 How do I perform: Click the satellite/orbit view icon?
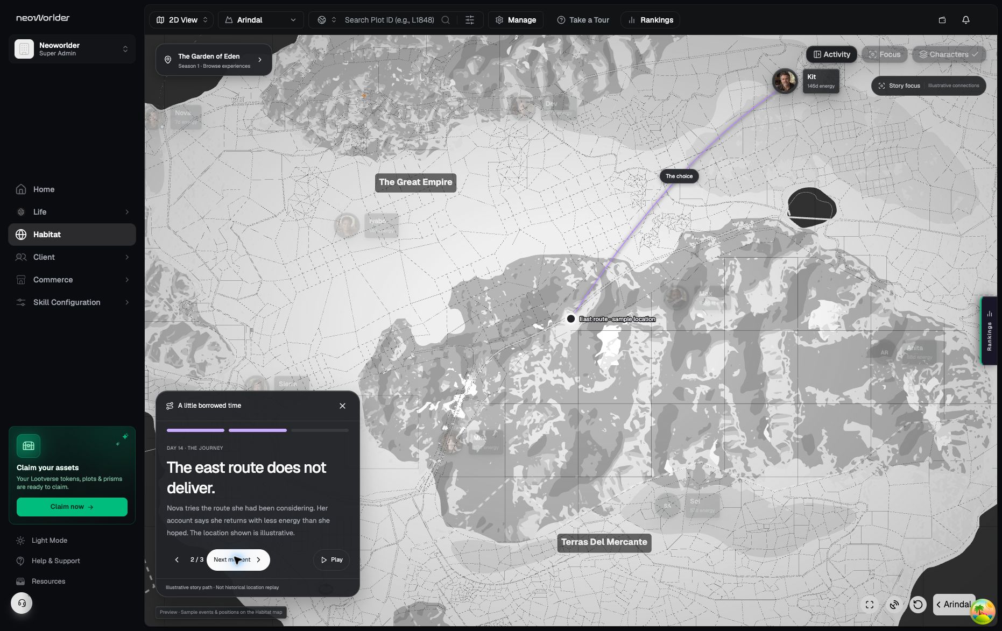coord(894,605)
